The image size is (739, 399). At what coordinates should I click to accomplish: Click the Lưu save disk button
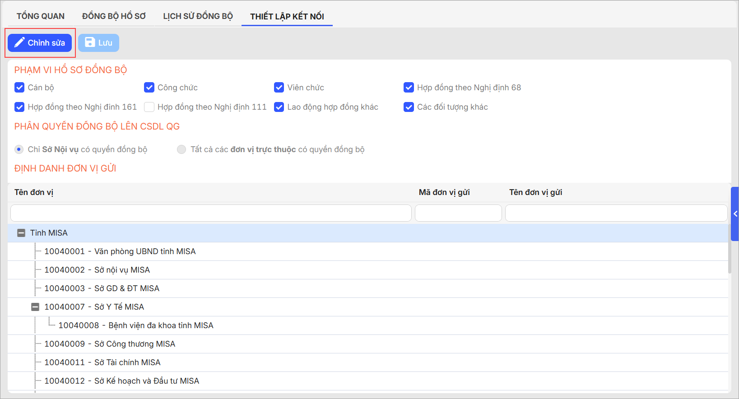click(x=98, y=43)
